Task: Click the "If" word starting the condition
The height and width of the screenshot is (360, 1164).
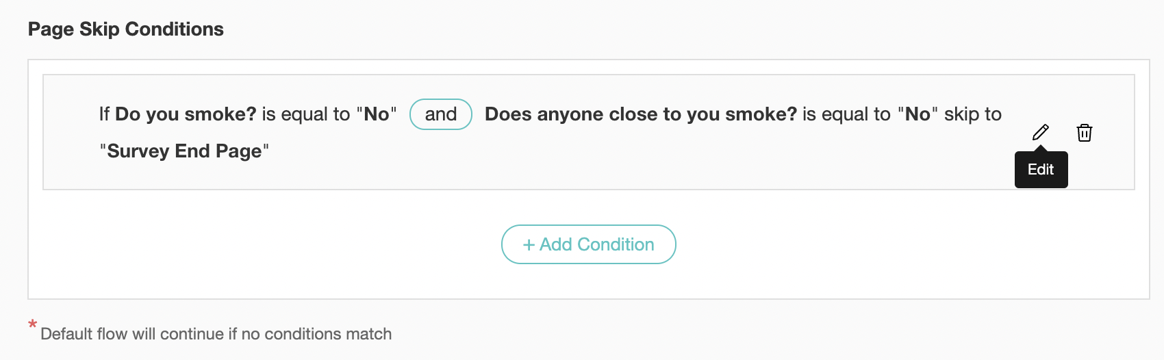Action: pyautogui.click(x=104, y=114)
